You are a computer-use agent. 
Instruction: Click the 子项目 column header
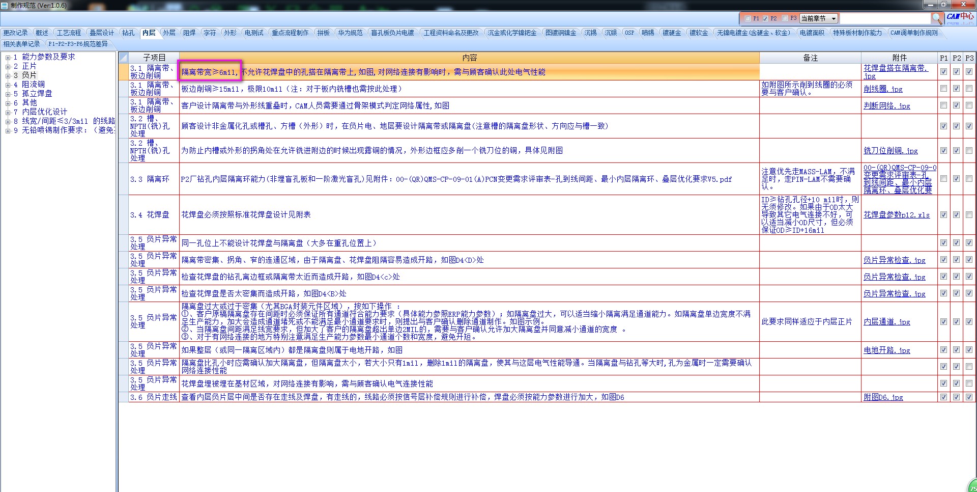tap(154, 58)
